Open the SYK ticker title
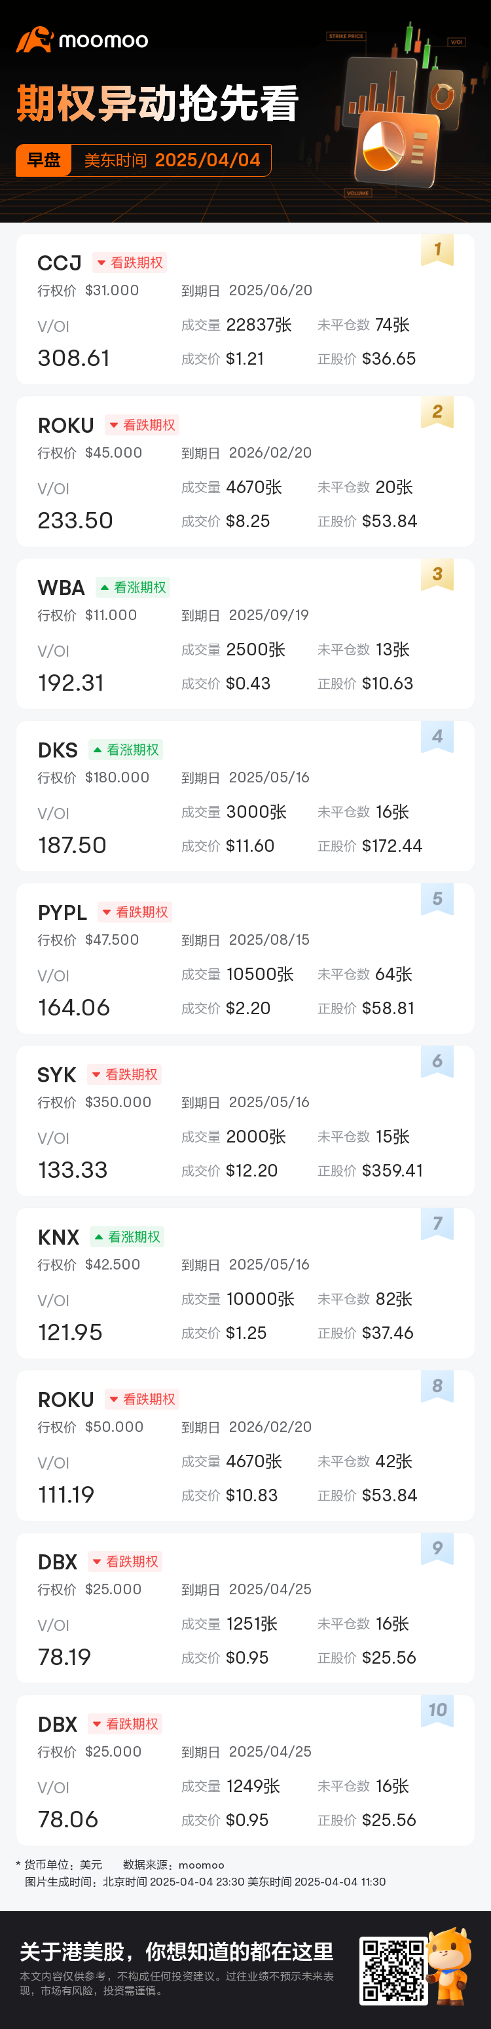Image resolution: width=491 pixels, height=2029 pixels. (x=57, y=1075)
